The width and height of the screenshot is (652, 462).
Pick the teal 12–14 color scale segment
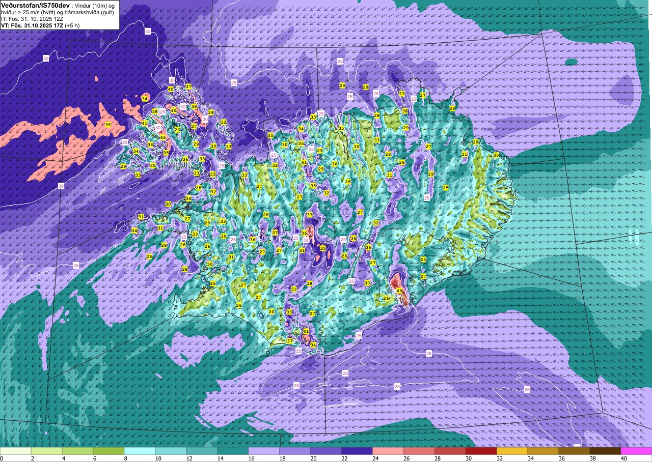(202, 451)
